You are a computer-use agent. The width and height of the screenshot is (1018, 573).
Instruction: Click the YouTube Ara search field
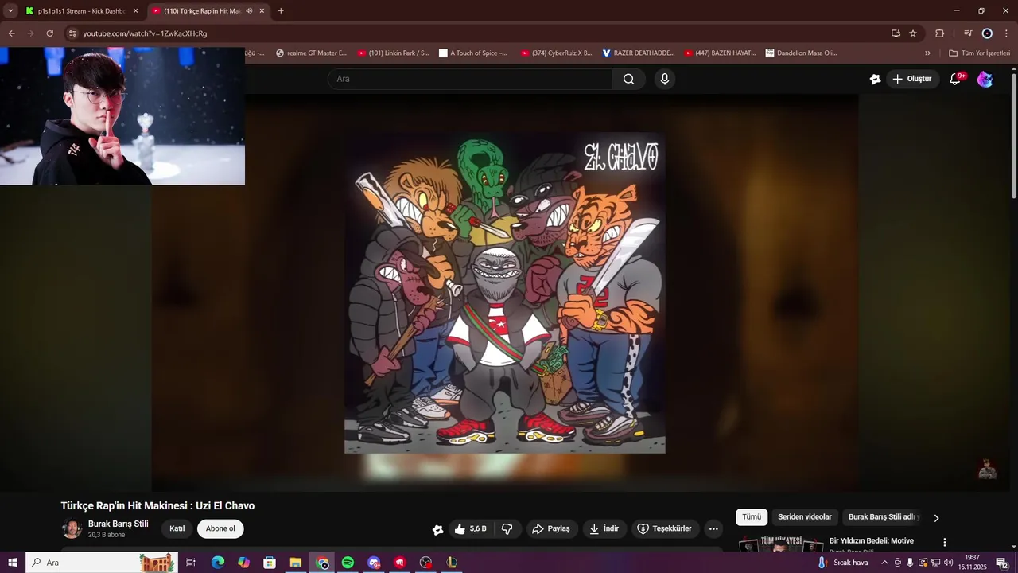tap(470, 79)
